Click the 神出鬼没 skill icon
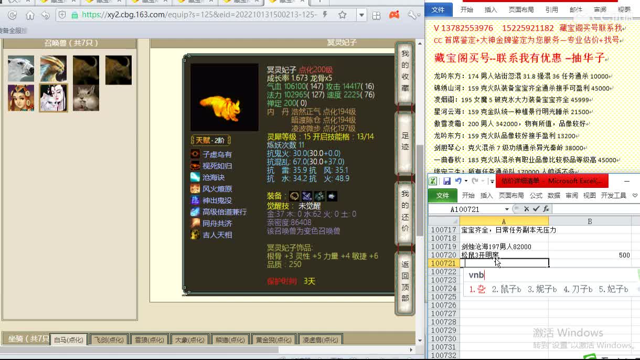The height and width of the screenshot is (360, 640). (195, 200)
